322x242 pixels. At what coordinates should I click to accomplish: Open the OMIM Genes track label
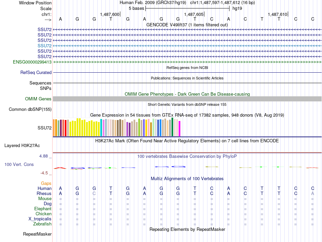tap(38, 99)
